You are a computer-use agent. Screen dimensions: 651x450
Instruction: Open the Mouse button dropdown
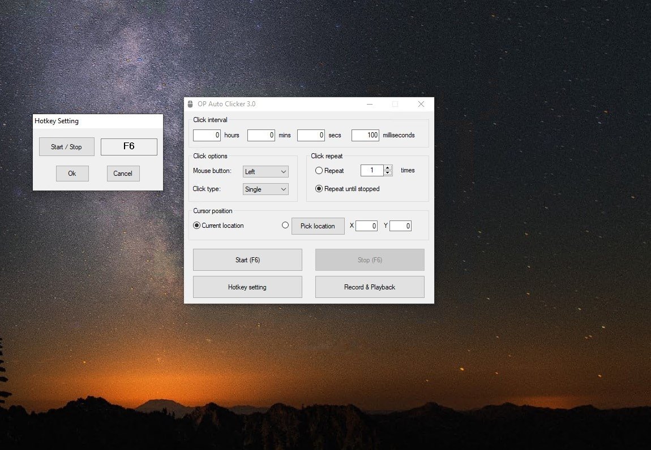[265, 172]
